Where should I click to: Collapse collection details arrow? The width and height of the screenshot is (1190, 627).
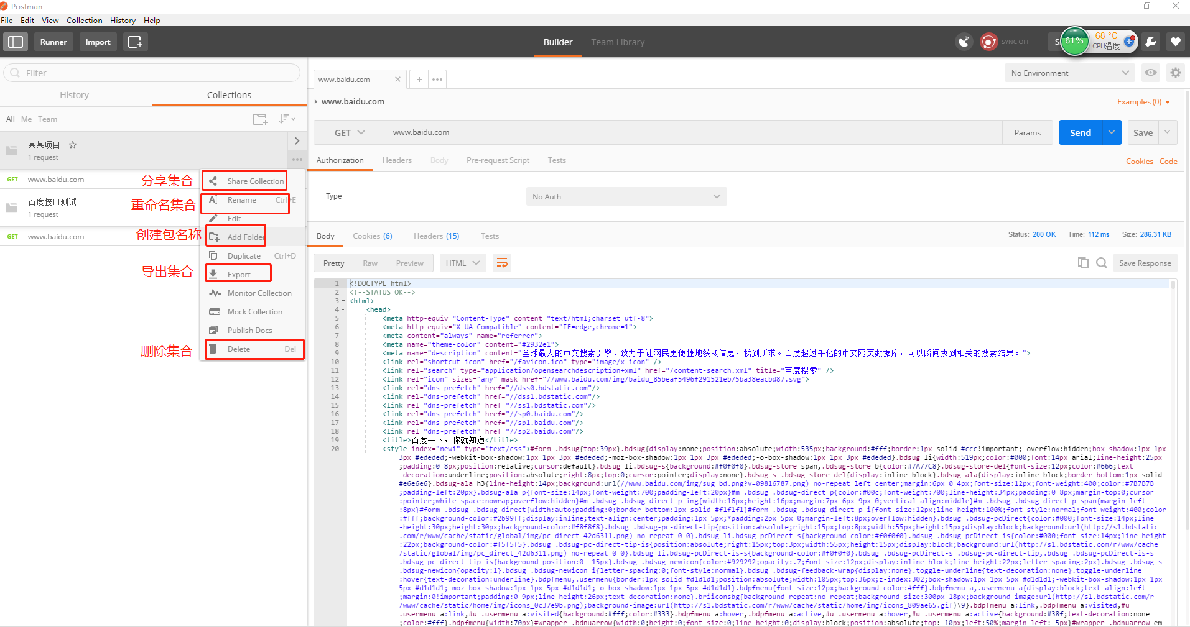tap(297, 141)
